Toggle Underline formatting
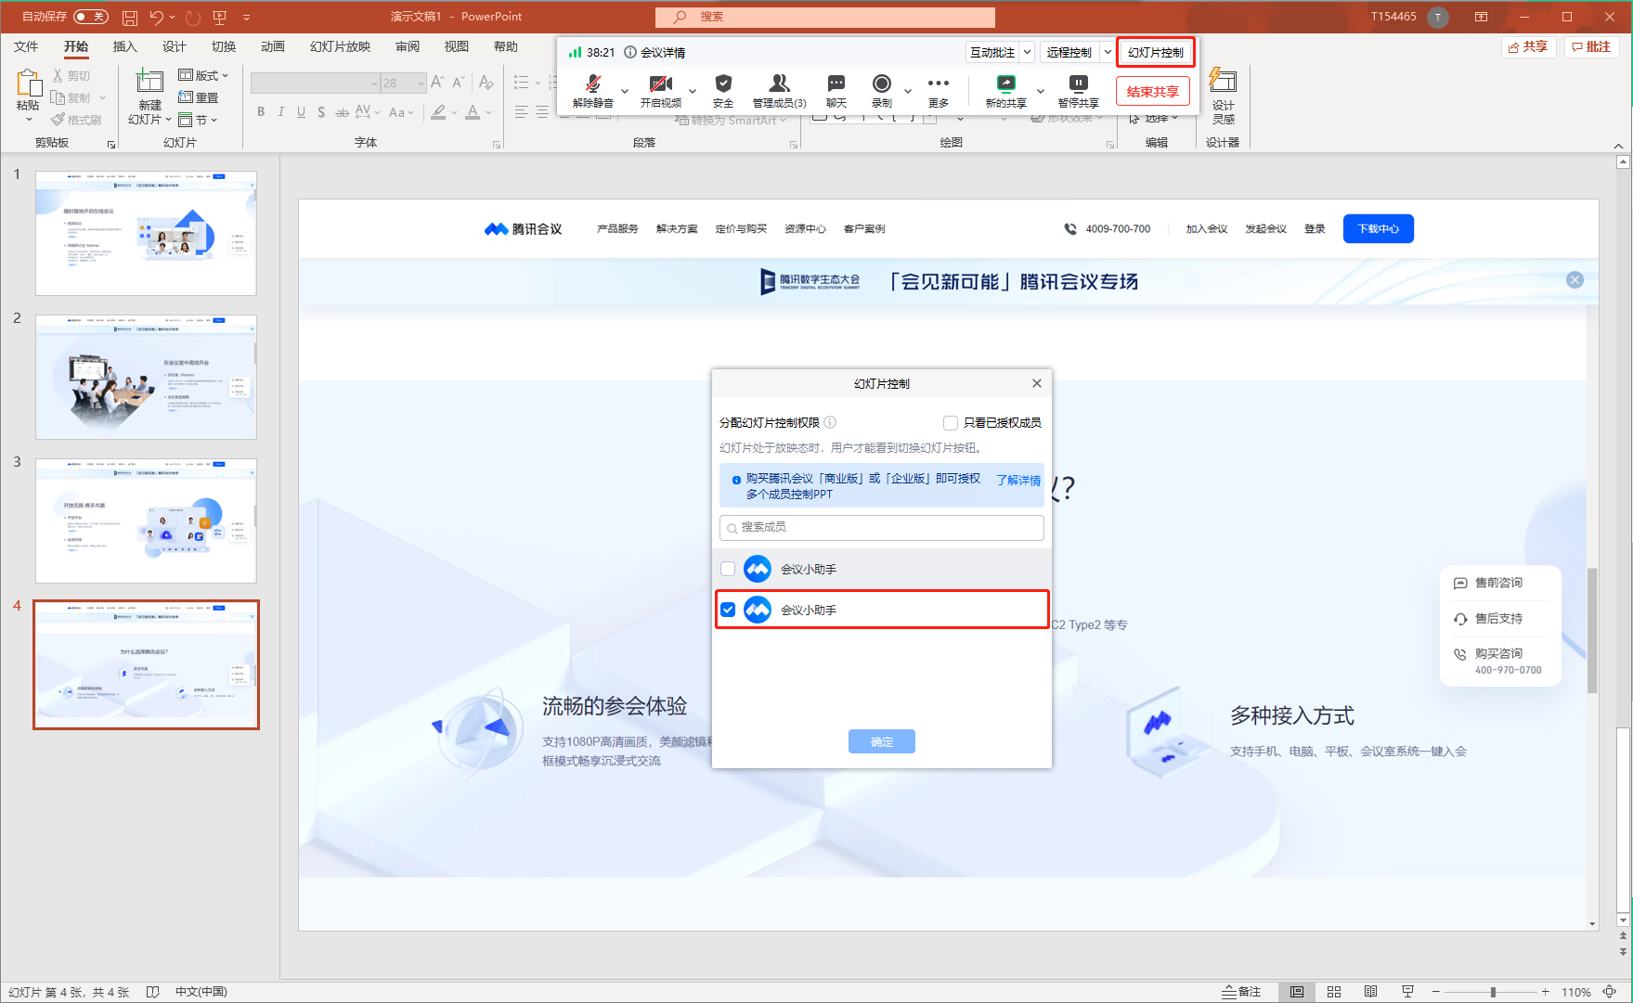This screenshot has width=1633, height=1003. (301, 112)
